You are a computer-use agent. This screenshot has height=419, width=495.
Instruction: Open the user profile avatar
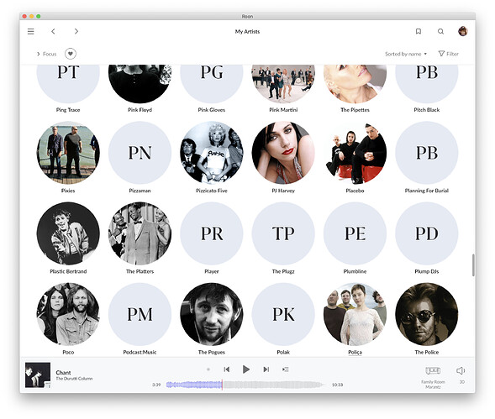pyautogui.click(x=463, y=31)
